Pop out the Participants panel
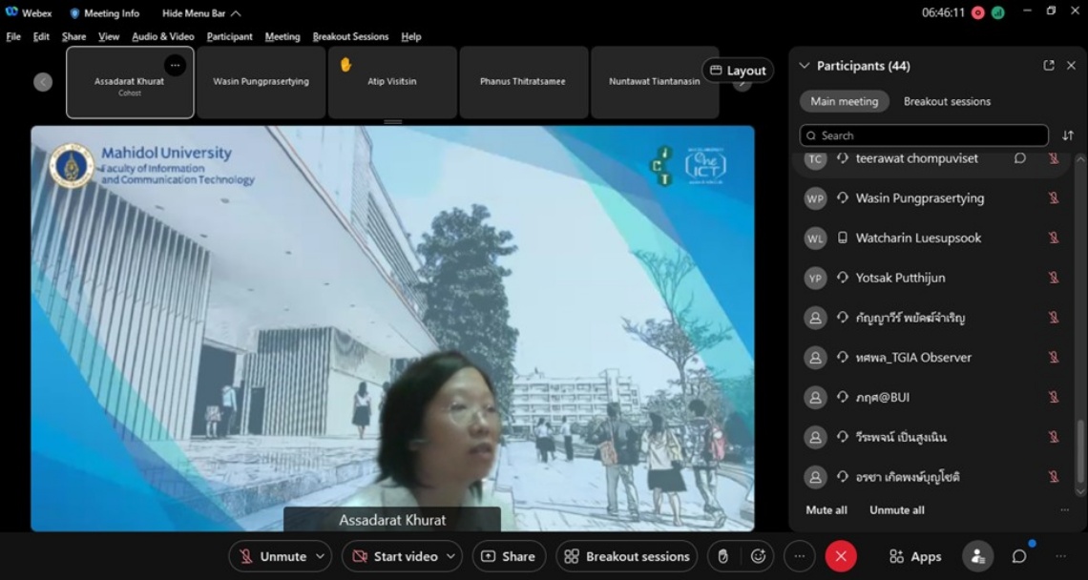1088x580 pixels. pyautogui.click(x=1049, y=66)
